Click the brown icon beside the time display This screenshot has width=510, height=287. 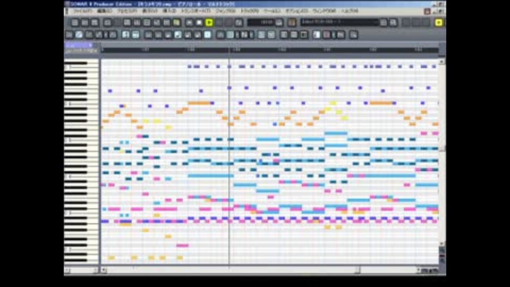click(292, 22)
